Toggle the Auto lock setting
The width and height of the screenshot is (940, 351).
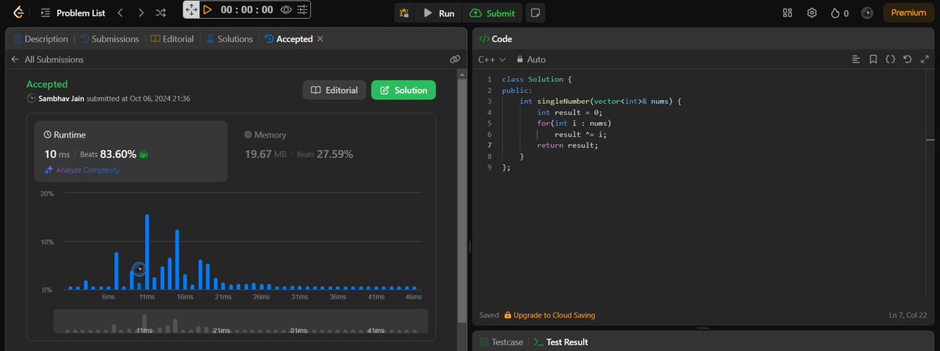(531, 59)
